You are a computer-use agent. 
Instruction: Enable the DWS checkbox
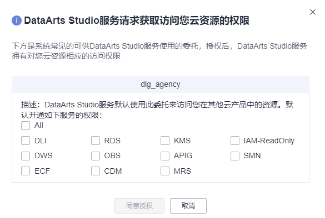pyautogui.click(x=26, y=156)
